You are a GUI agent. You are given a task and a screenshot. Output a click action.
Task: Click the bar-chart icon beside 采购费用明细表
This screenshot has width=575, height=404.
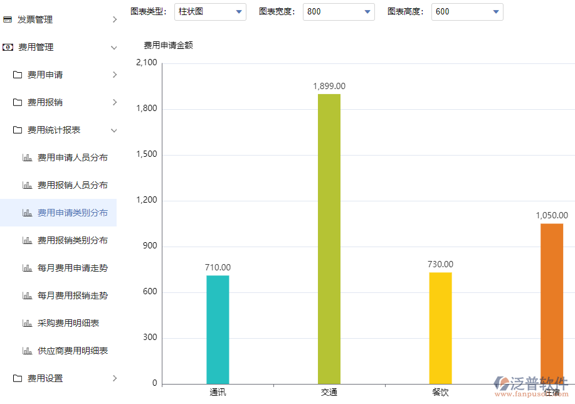click(x=28, y=323)
